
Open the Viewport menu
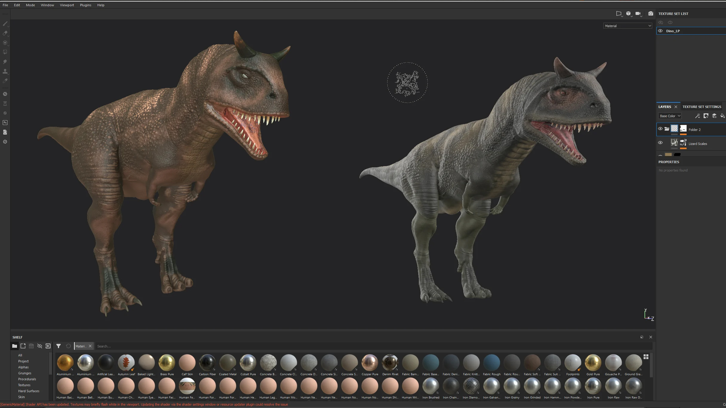pyautogui.click(x=67, y=5)
